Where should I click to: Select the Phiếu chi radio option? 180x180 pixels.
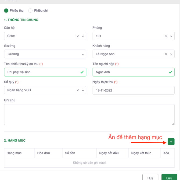point(30,11)
